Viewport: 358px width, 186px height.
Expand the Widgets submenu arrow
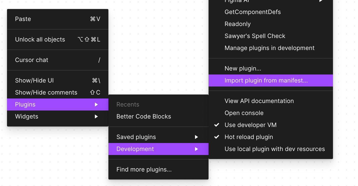point(96,116)
